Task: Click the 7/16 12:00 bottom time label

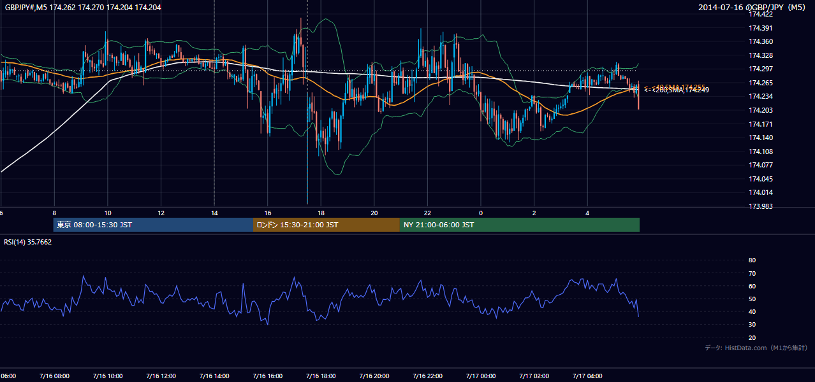Action: point(161,376)
